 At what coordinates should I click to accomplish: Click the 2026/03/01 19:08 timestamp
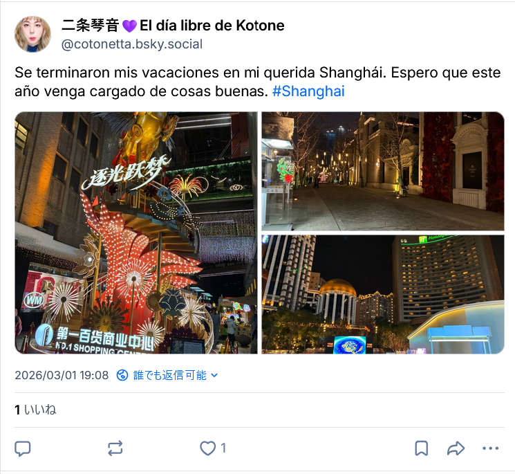pos(62,375)
